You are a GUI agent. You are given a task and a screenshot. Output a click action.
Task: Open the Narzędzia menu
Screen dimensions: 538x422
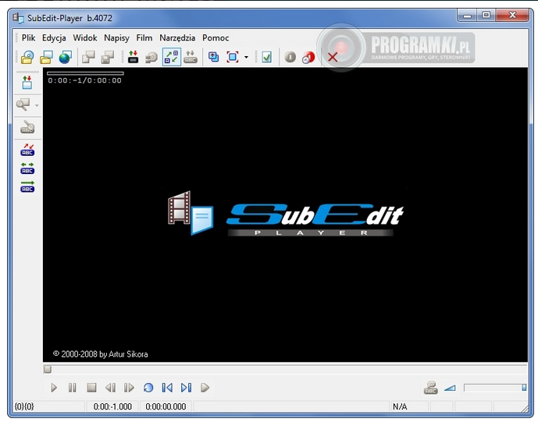click(x=177, y=37)
